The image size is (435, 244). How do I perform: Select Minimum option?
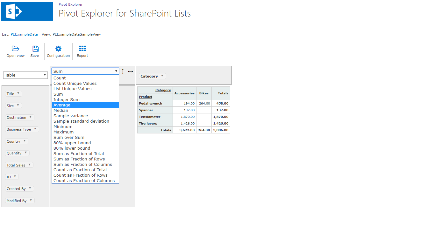(x=85, y=127)
